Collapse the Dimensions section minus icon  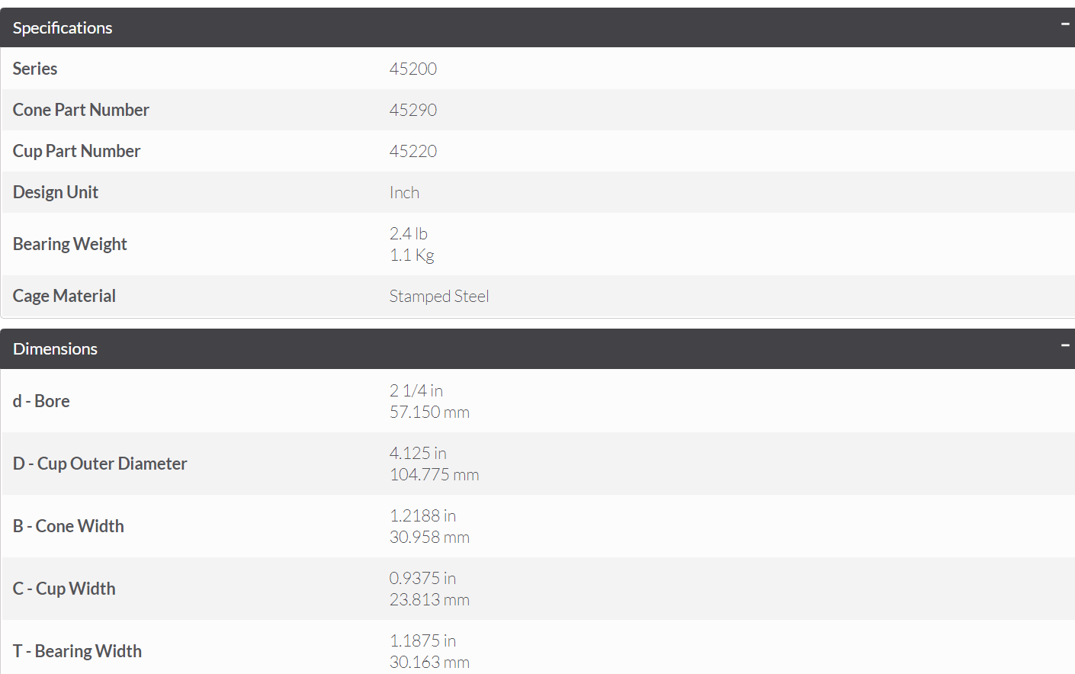1065,345
